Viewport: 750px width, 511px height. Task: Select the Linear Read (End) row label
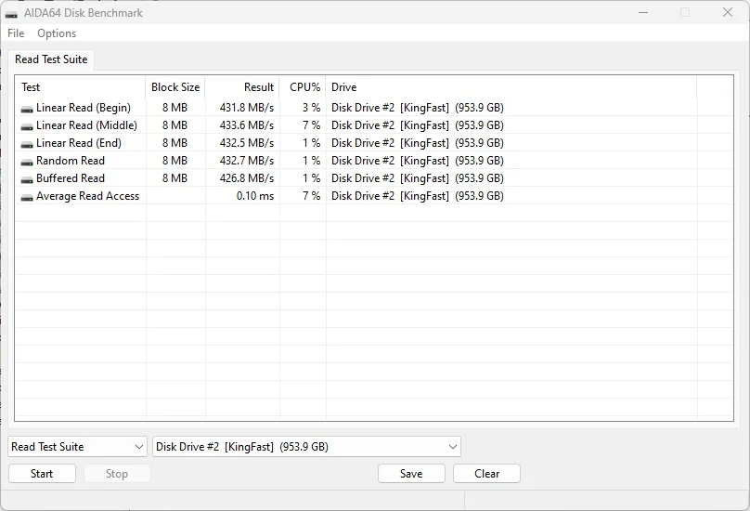coord(79,143)
